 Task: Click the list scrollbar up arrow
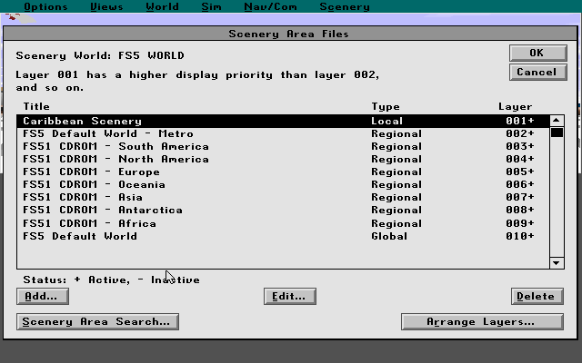pyautogui.click(x=557, y=121)
